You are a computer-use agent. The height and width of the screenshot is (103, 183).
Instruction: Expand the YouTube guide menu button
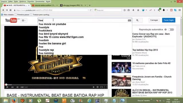tap(24, 20)
